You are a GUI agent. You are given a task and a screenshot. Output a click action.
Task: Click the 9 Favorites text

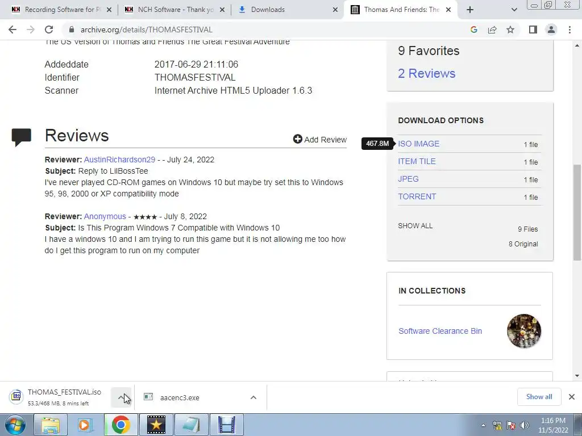coord(429,51)
